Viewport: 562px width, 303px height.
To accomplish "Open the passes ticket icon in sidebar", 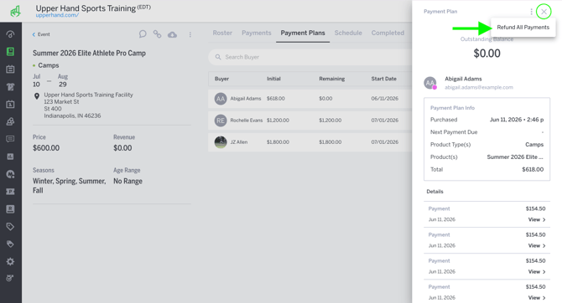I will 10,192.
